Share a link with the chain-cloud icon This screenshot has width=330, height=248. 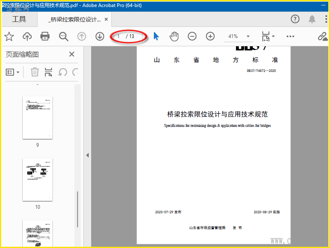coord(323,36)
